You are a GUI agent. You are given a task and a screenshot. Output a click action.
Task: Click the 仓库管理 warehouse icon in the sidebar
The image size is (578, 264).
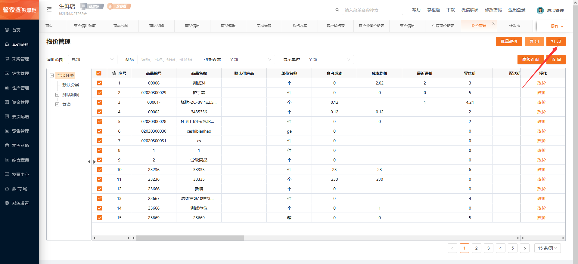tap(7, 87)
